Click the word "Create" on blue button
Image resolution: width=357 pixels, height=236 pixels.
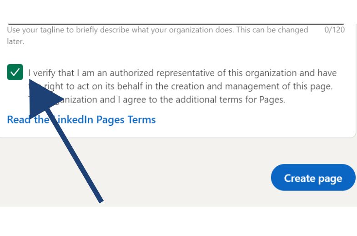point(300,178)
